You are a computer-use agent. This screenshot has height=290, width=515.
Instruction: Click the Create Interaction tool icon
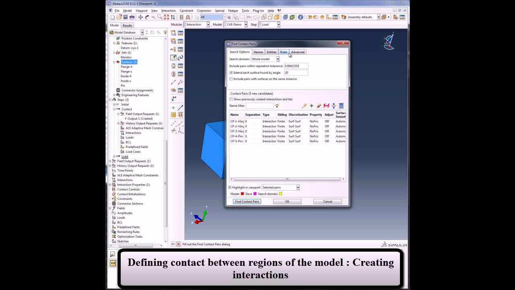point(173,33)
